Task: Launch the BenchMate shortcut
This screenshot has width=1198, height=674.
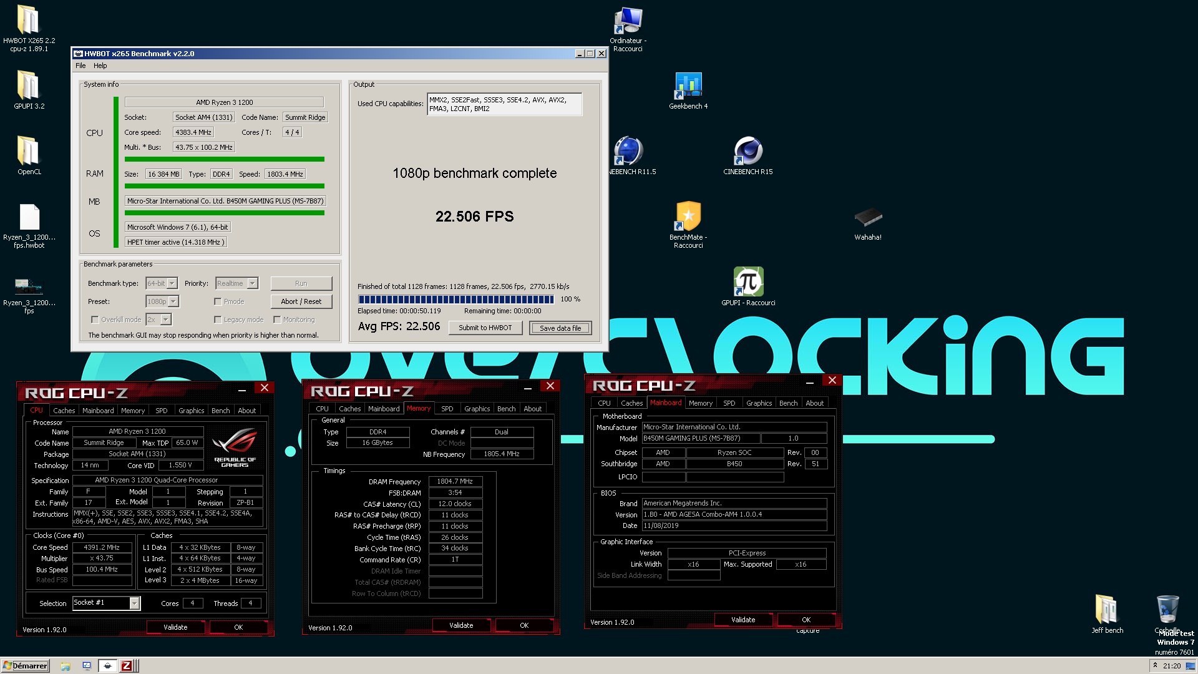Action: [688, 217]
